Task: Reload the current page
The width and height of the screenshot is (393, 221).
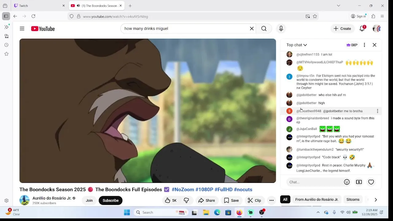Action: pos(33,16)
